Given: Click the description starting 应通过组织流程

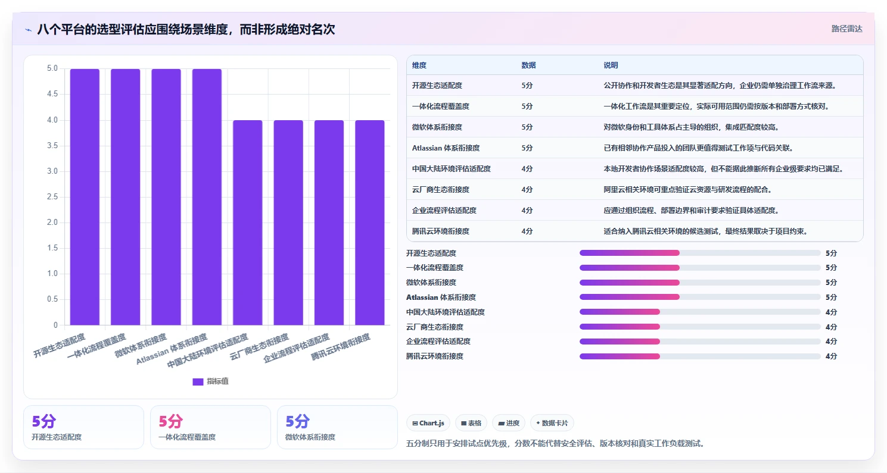Looking at the screenshot, I should (691, 211).
